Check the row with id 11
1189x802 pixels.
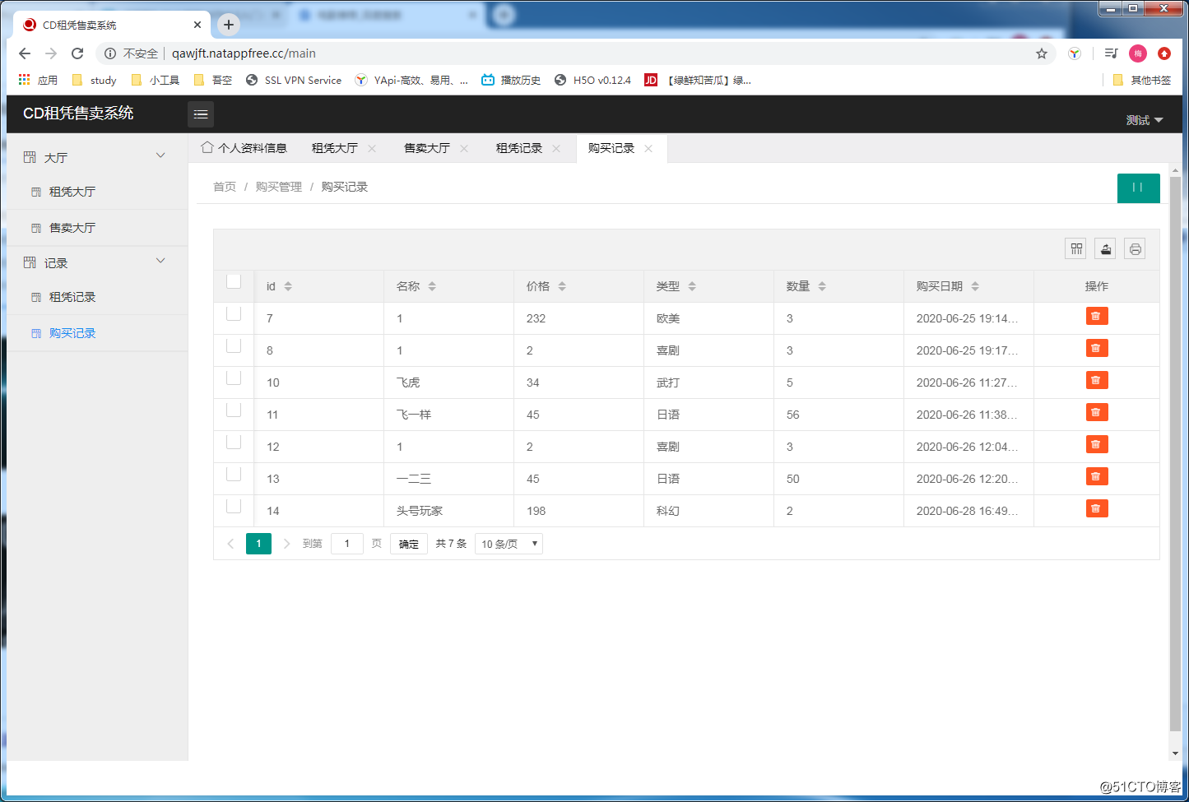(x=234, y=410)
